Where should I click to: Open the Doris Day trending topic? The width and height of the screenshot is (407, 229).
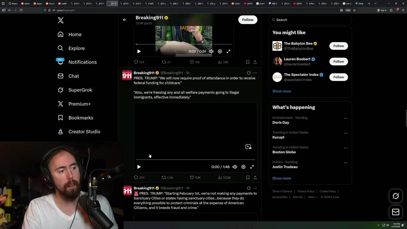pos(281,122)
